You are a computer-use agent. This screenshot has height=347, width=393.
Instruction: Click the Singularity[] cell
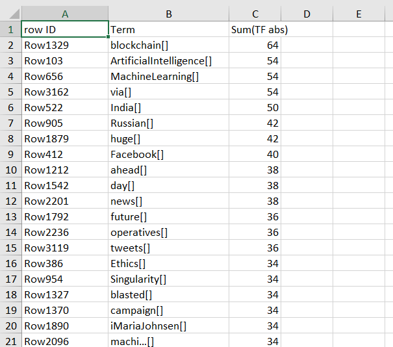point(169,279)
